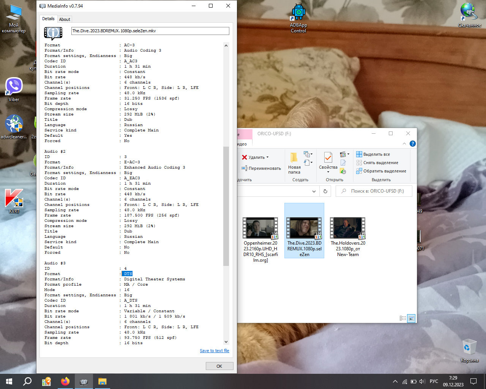The image size is (486, 389).
Task: Click the refresh icon next to address bar
Action: coord(325,191)
